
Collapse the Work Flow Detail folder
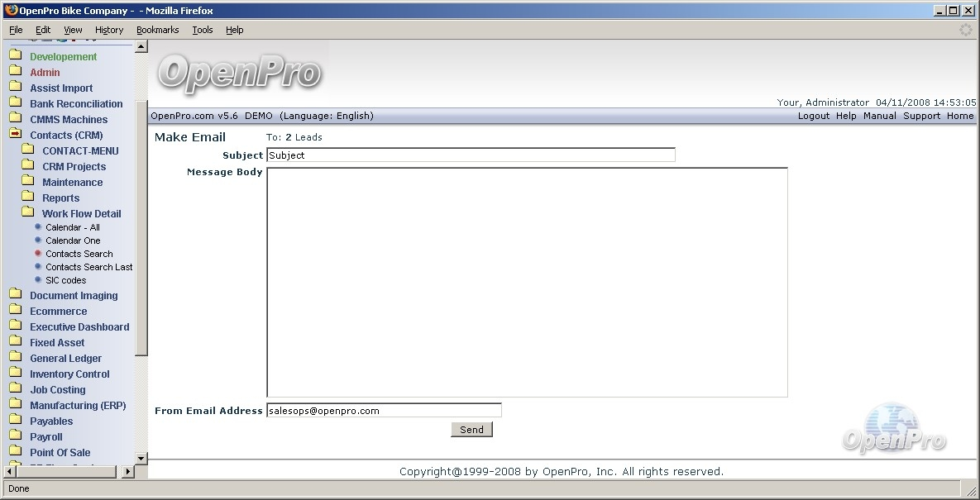pos(81,214)
